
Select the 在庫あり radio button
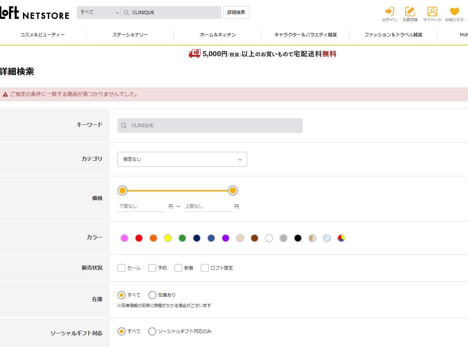tap(152, 295)
